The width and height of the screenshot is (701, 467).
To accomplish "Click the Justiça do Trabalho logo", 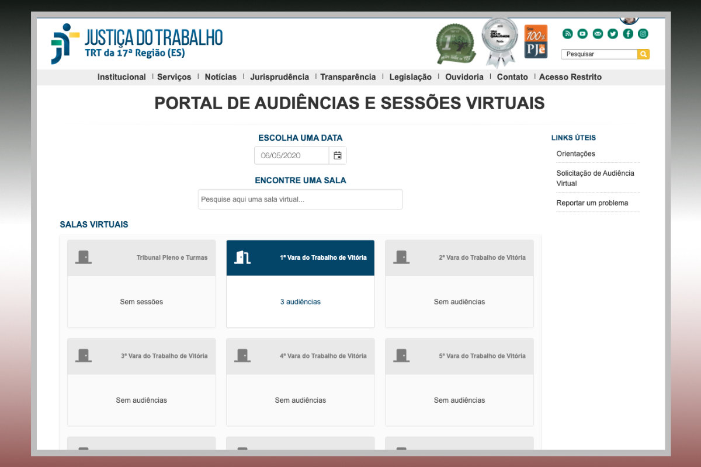I will point(137,44).
